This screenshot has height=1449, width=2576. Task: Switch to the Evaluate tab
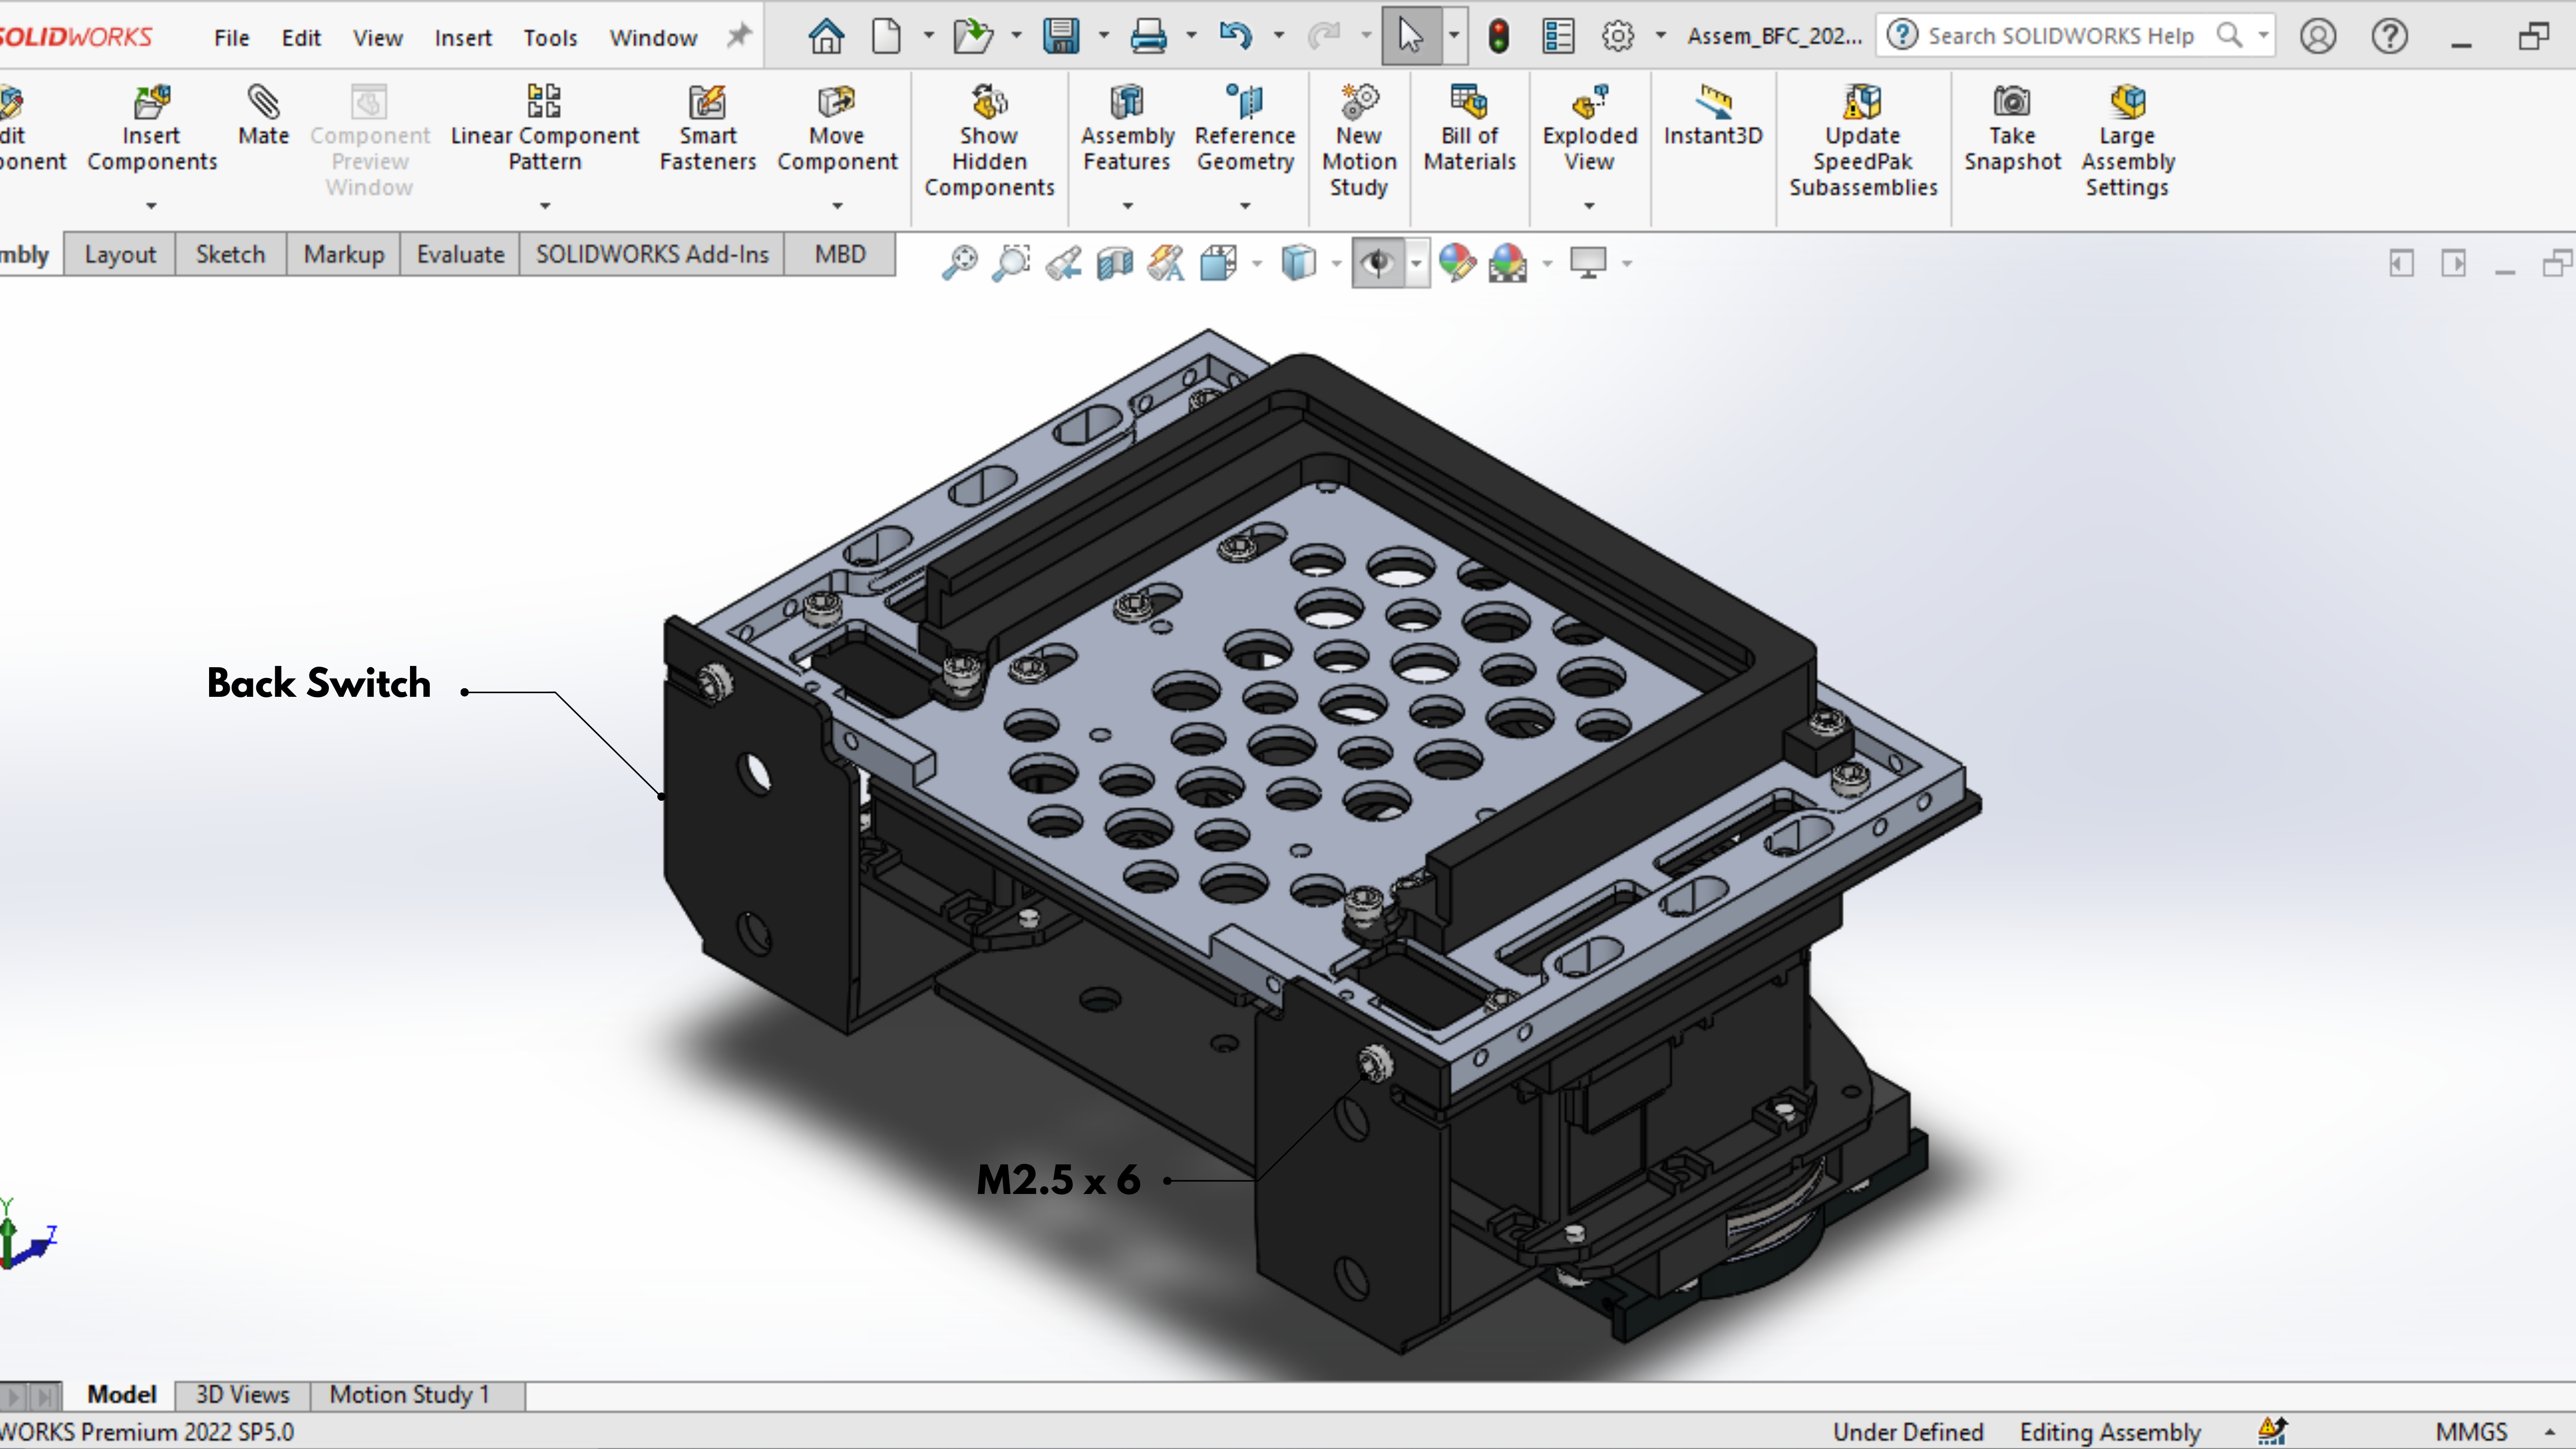460,254
